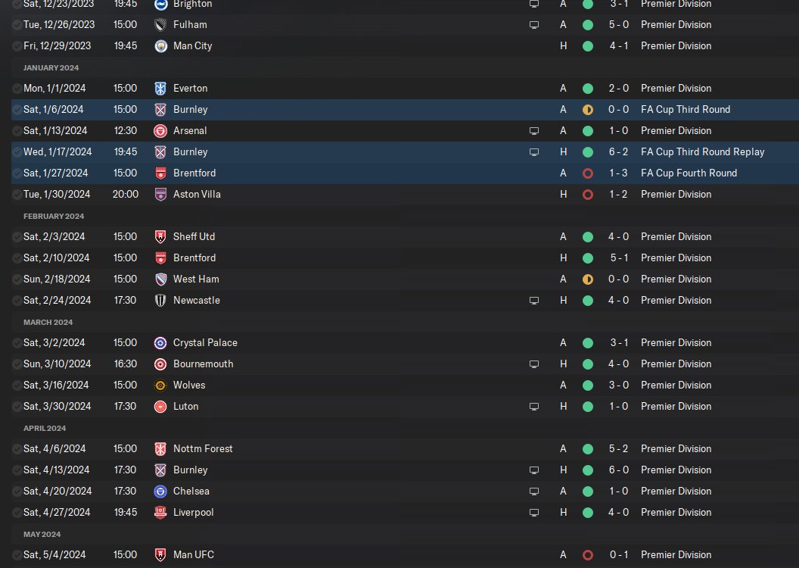The image size is (799, 568).
Task: Open FA Cup Third Round Replay competition
Action: tap(703, 151)
